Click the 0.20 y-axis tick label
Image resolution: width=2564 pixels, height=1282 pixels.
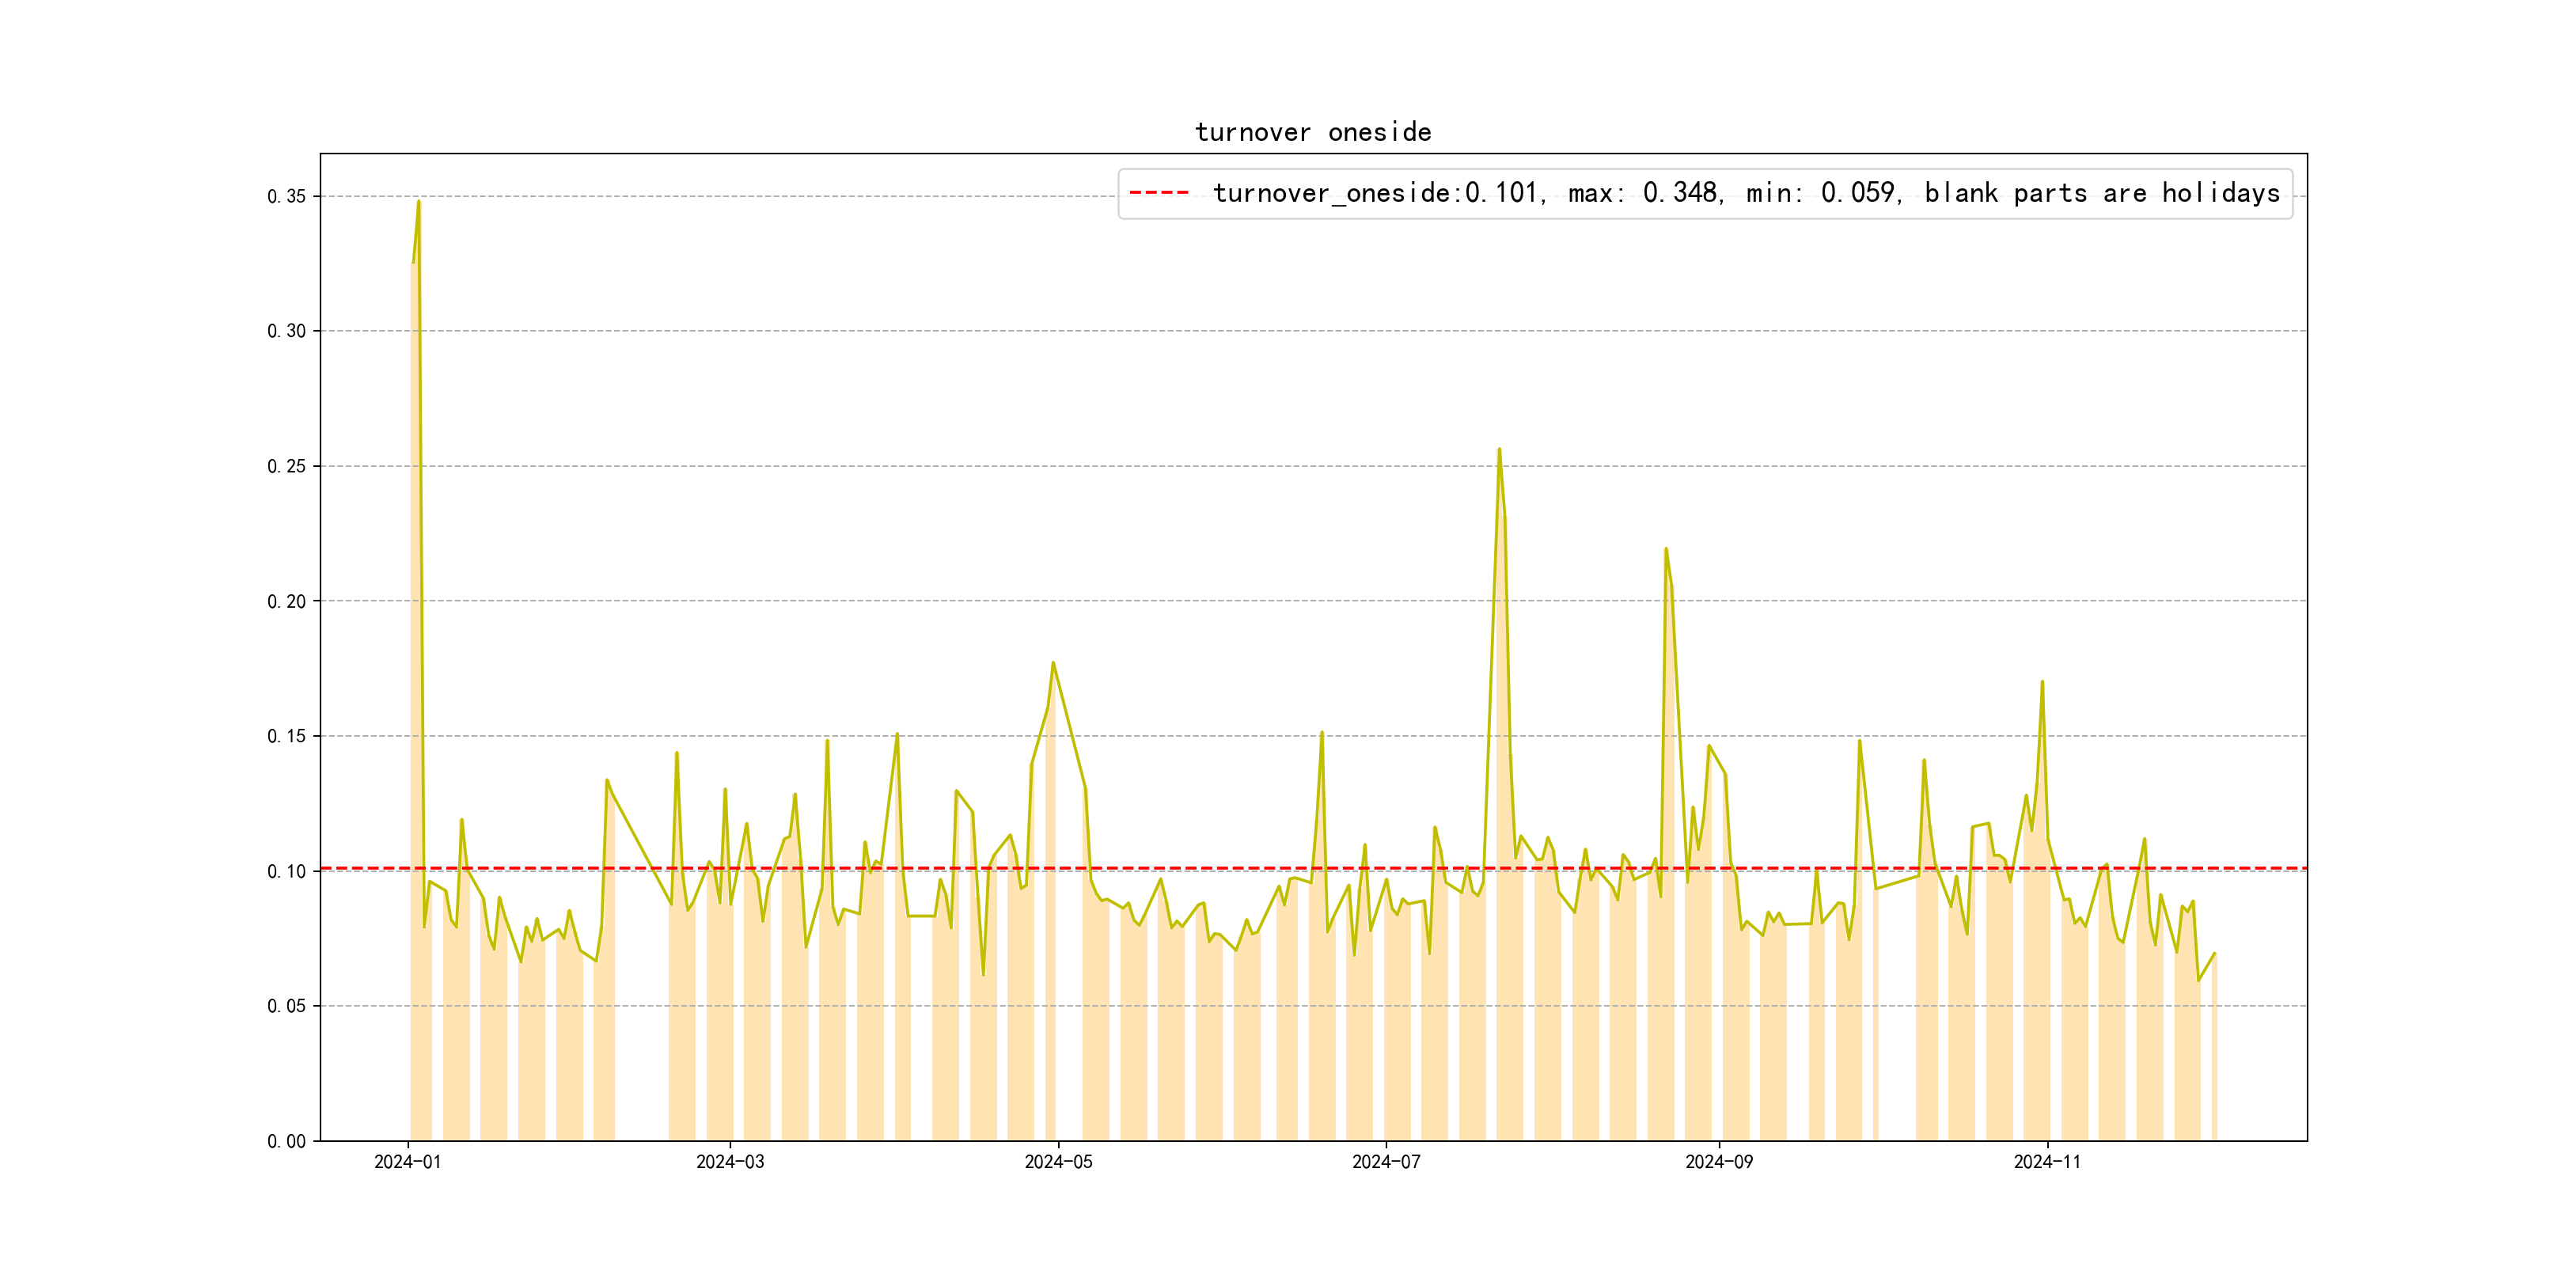(x=286, y=601)
